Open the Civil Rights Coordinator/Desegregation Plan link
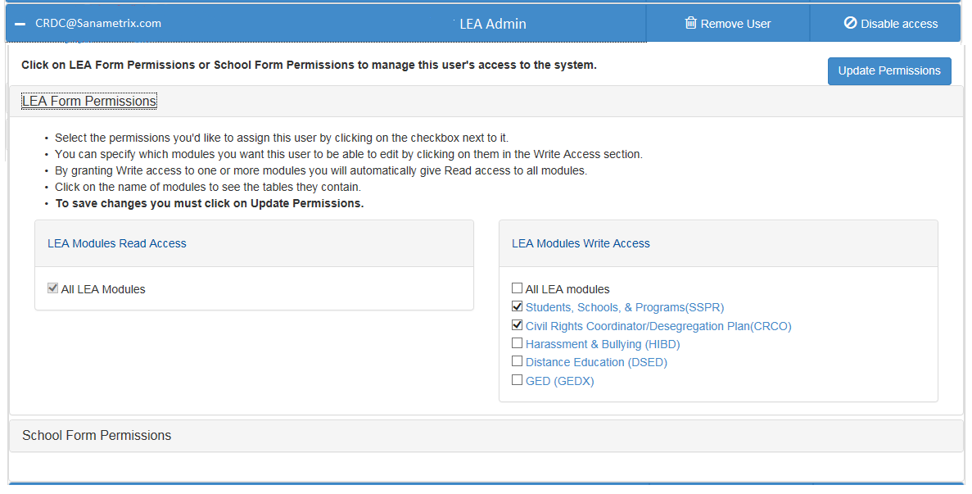 [x=658, y=326]
